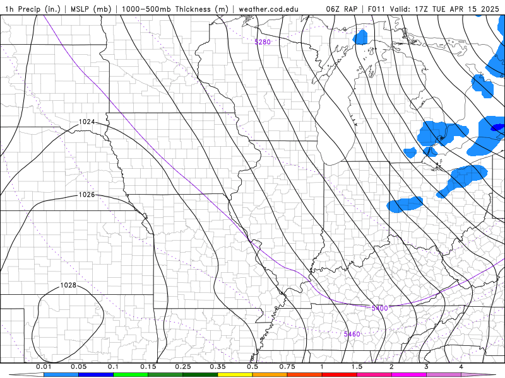The width and height of the screenshot is (505, 378).
Task: Click the 0.5 legend value
Action: (x=252, y=367)
